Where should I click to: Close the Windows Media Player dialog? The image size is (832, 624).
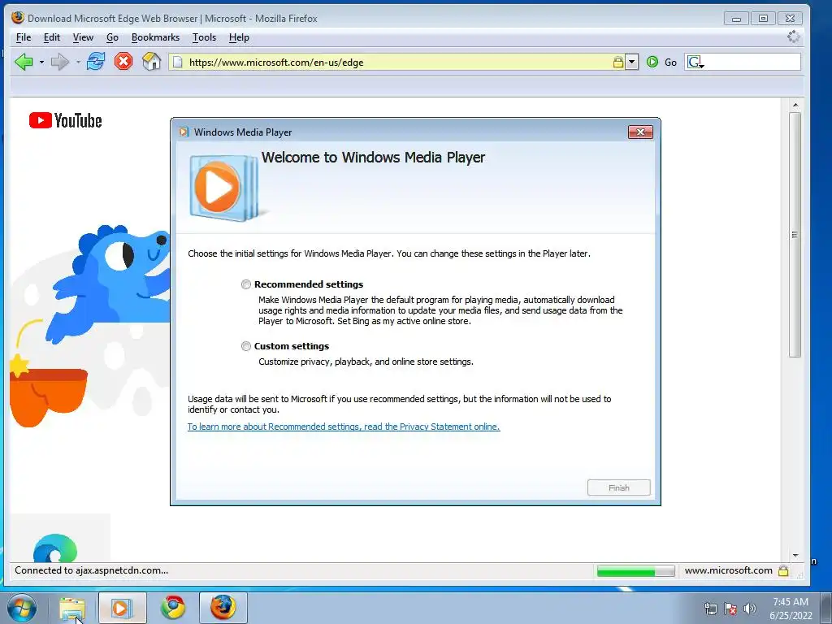point(640,132)
